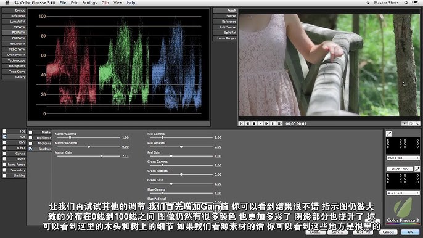This screenshot has width=423, height=238.
Task: Open the Help menu
Action: [131, 2]
